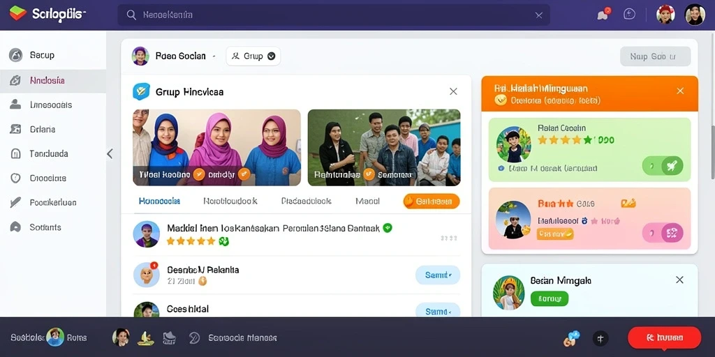Close the orange Halah Mingguaan panel
Image resolution: width=715 pixels, height=357 pixels.
pyautogui.click(x=680, y=91)
